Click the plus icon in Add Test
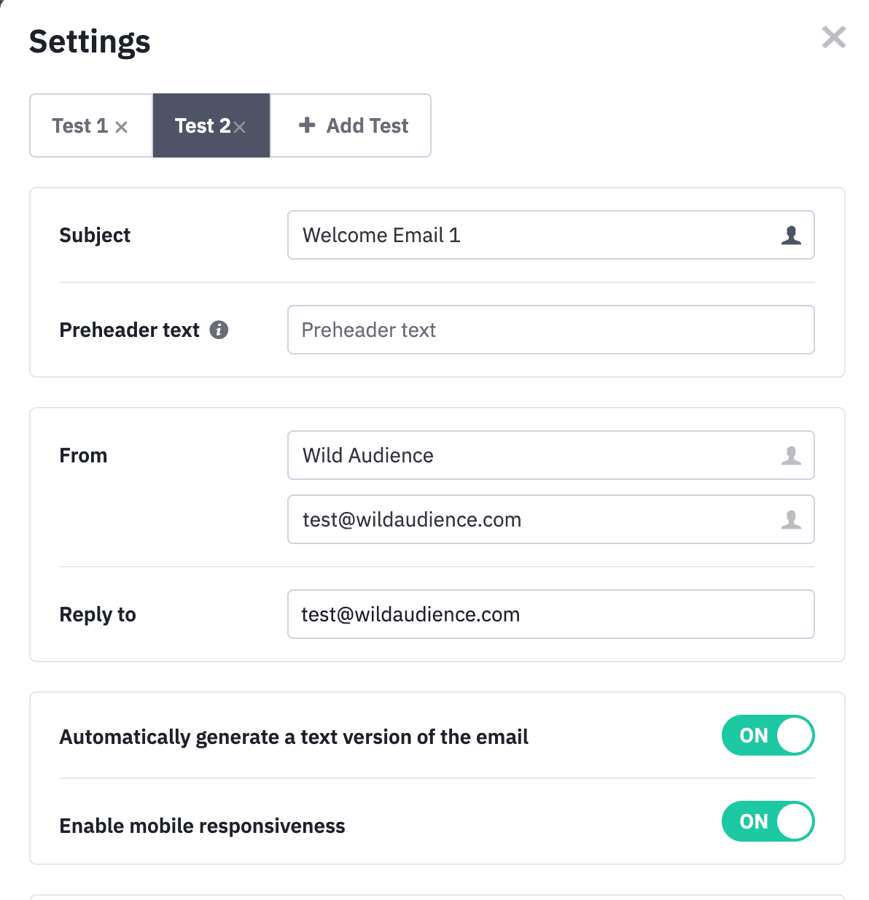The image size is (869, 900). click(307, 125)
